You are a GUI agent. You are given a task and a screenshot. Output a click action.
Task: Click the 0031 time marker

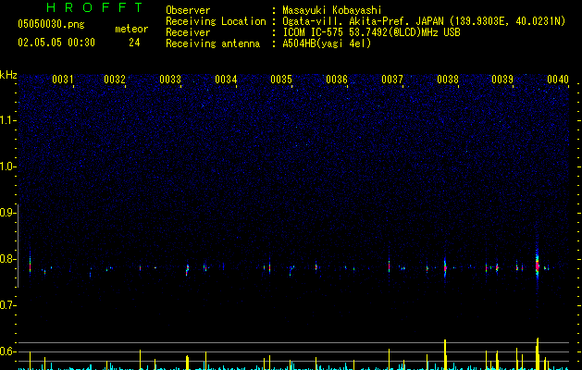tap(62, 79)
